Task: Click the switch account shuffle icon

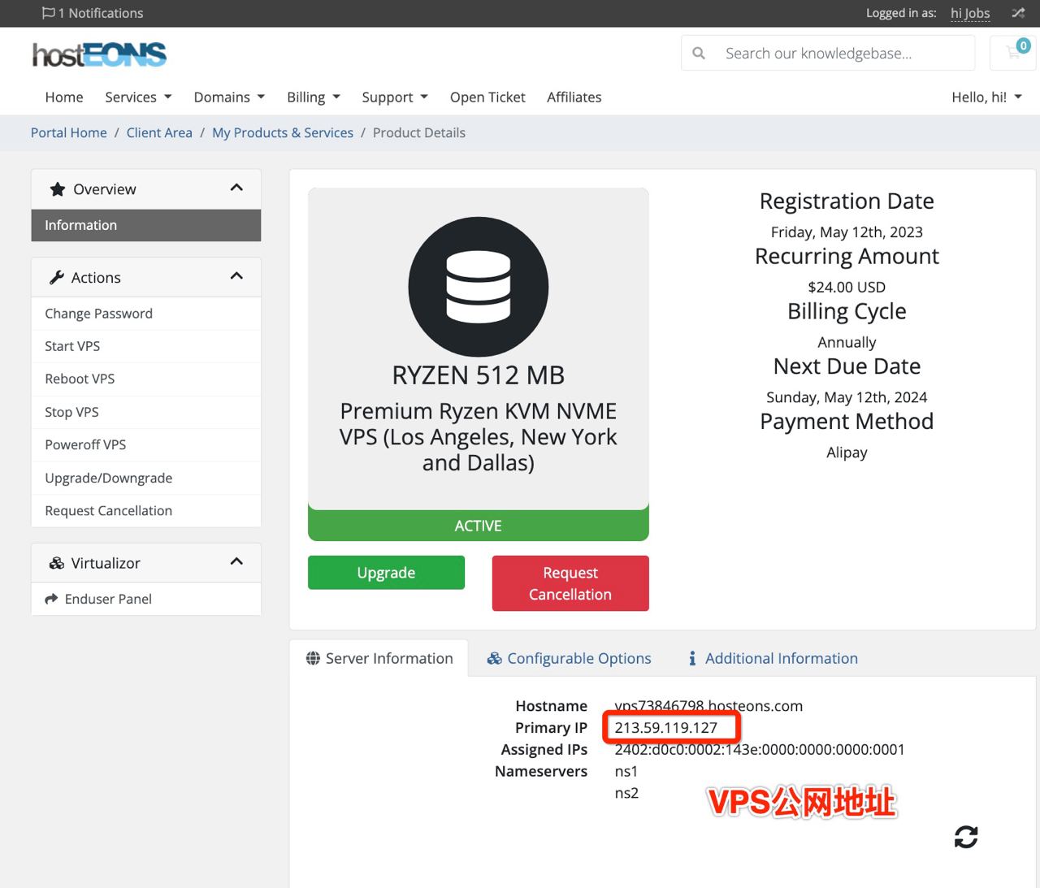Action: [1018, 13]
